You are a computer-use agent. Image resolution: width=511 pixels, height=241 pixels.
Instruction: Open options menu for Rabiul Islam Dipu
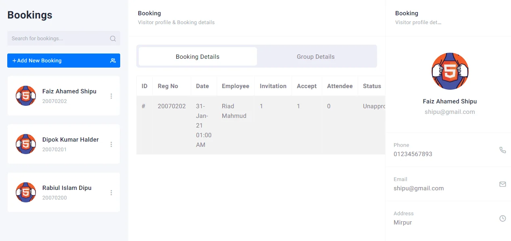click(111, 193)
